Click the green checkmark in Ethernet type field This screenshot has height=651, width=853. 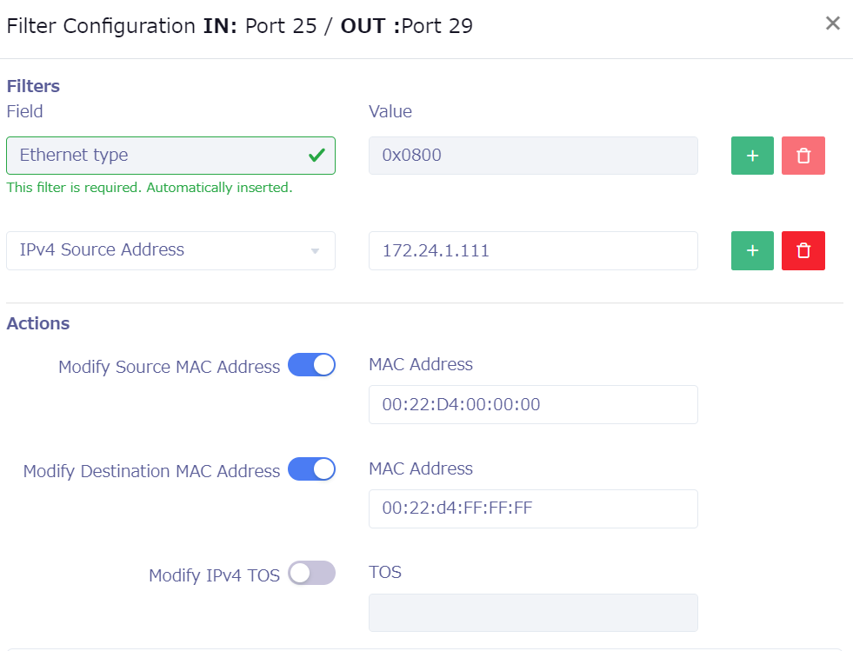[x=317, y=156]
